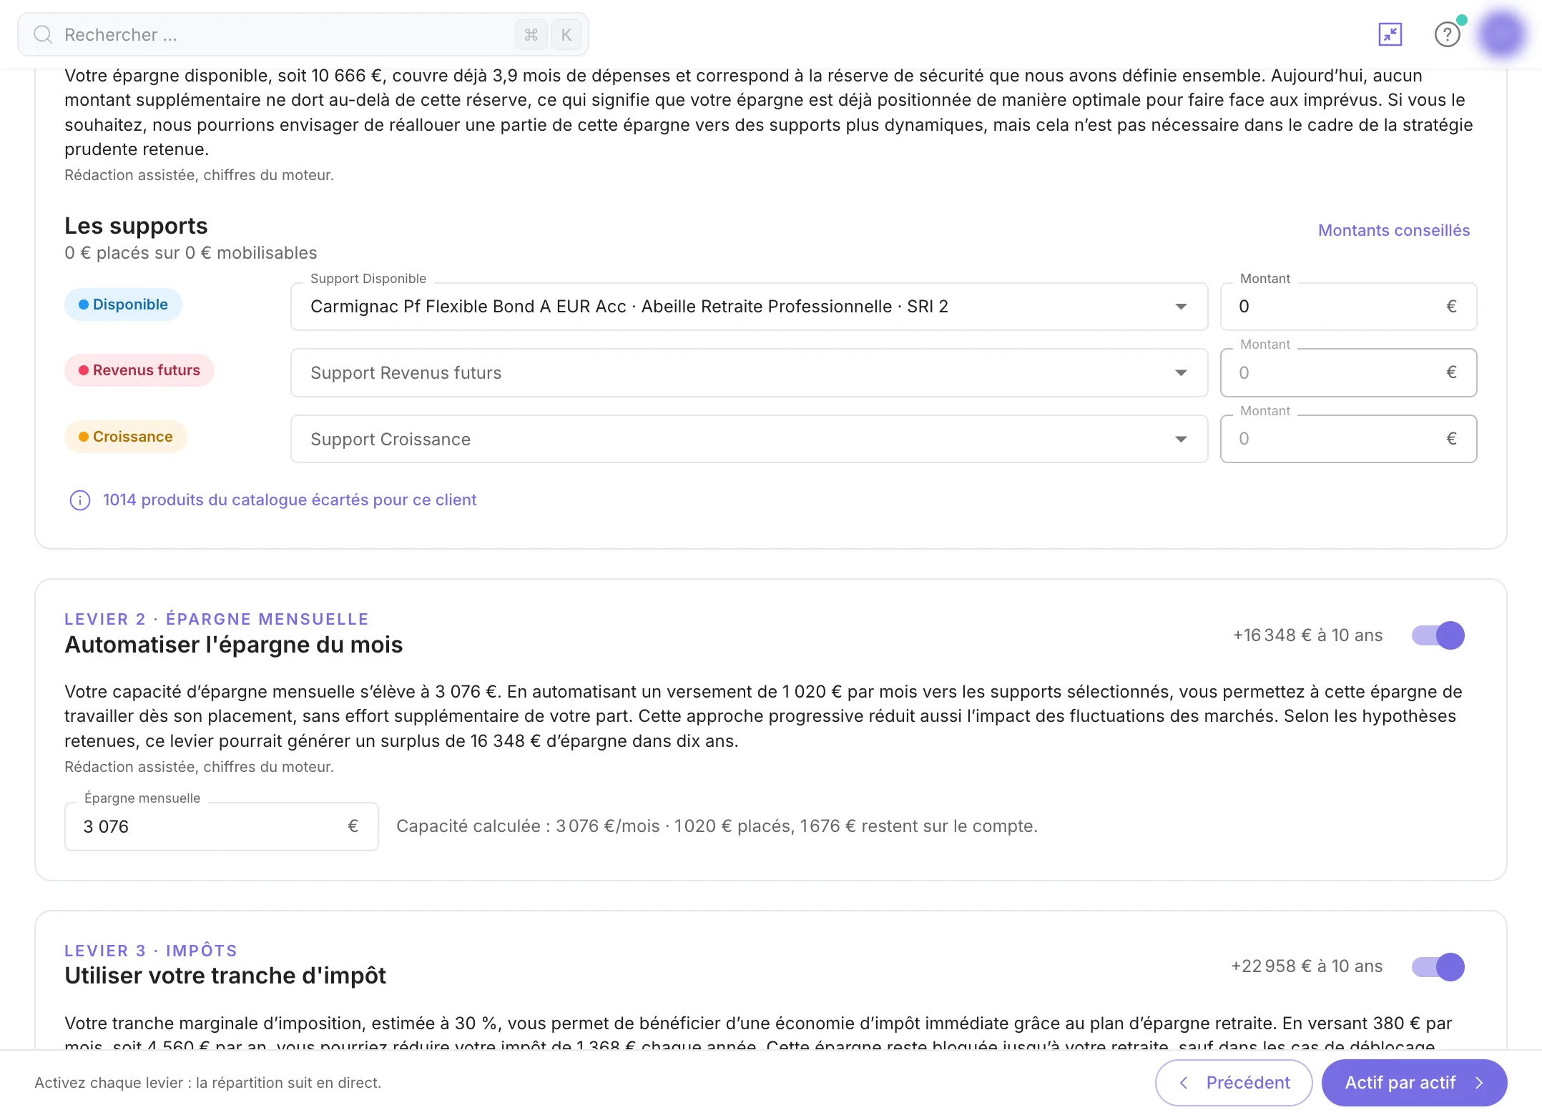Viewport: 1542px width, 1115px height.
Task: Open the Support Revenus futurs dropdown
Action: coord(749,373)
